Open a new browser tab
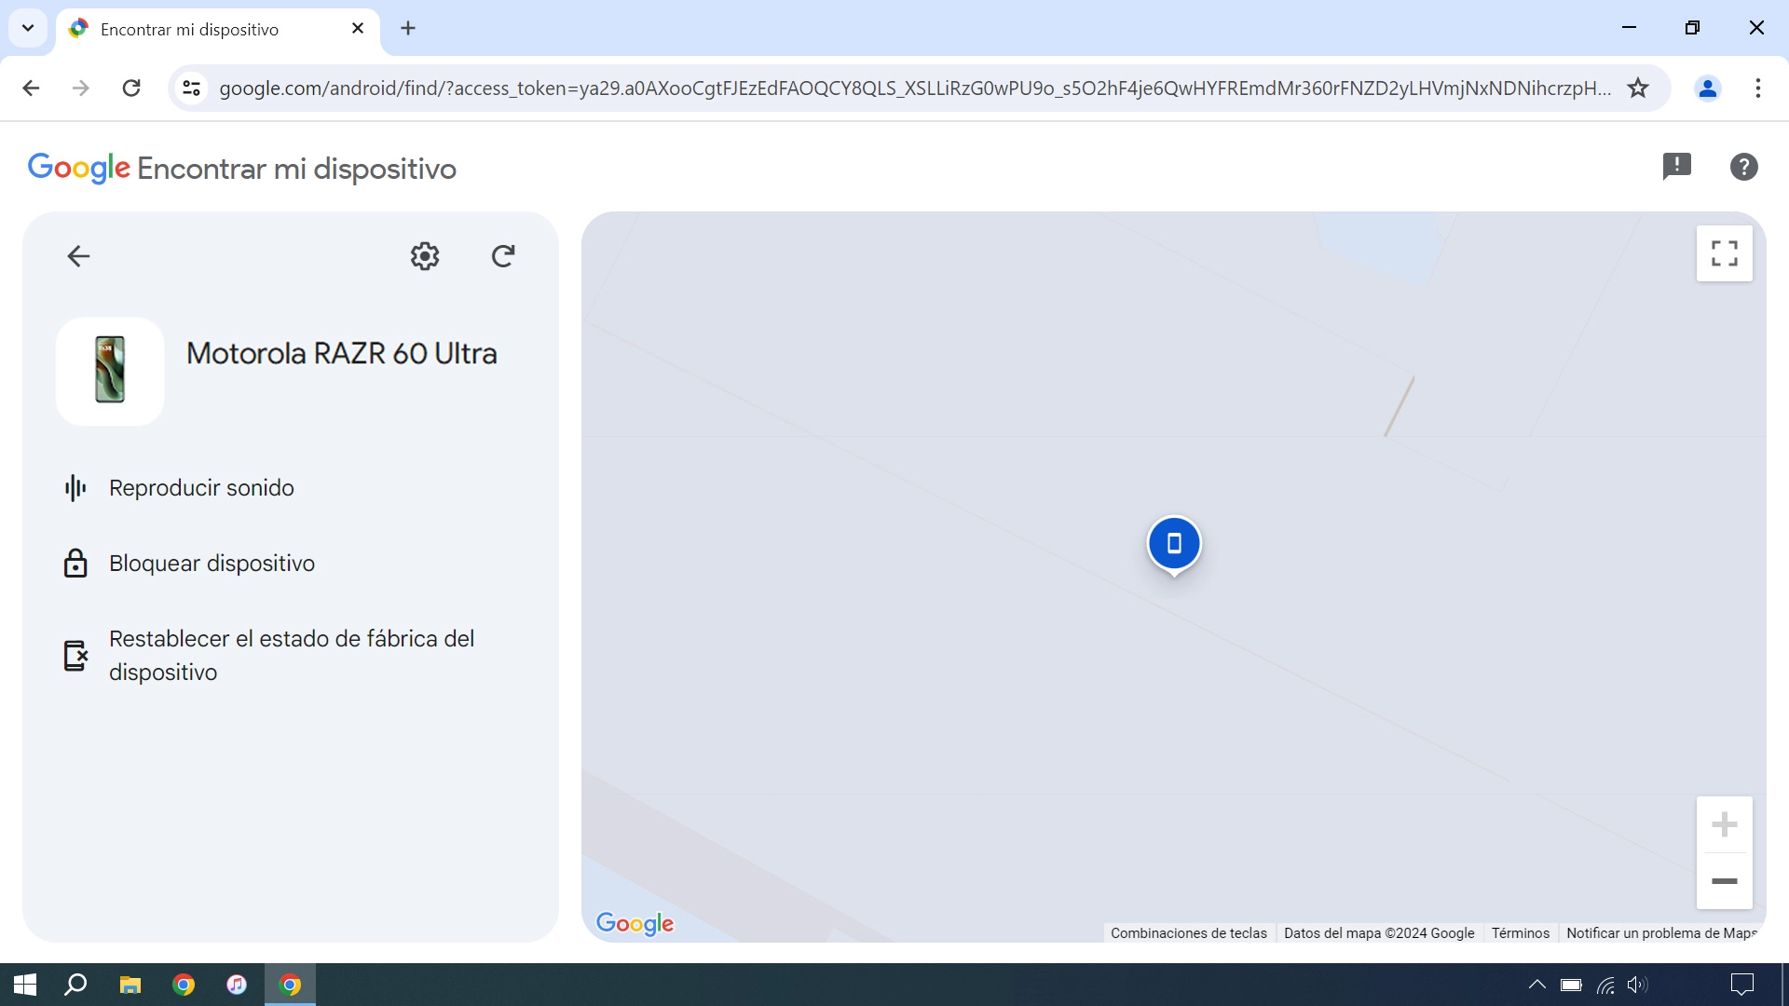1789x1006 pixels. click(x=408, y=29)
